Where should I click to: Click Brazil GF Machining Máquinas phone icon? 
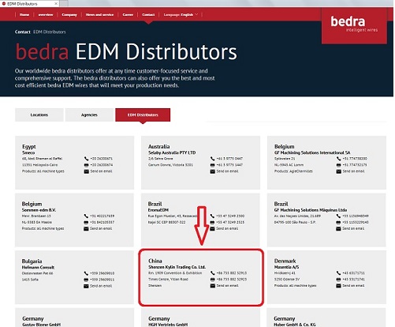pos(338,216)
